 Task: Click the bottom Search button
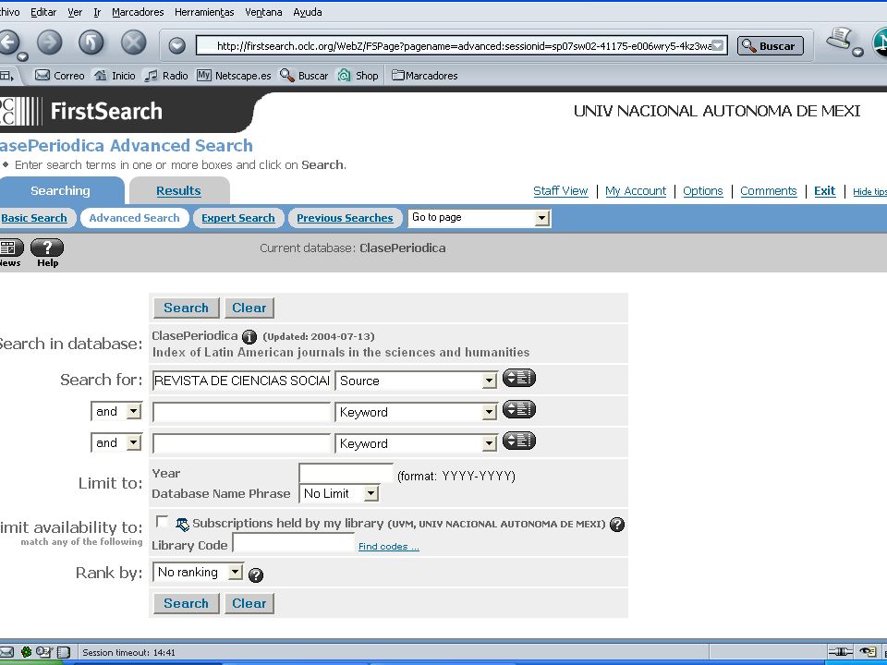click(186, 603)
